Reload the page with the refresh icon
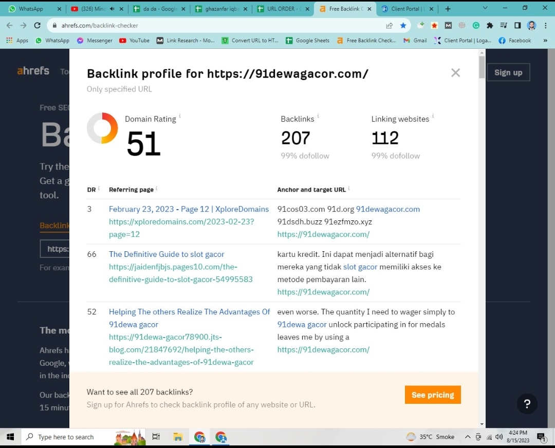This screenshot has height=448, width=555. [x=37, y=25]
